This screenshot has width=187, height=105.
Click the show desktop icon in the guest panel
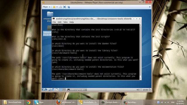57,90
